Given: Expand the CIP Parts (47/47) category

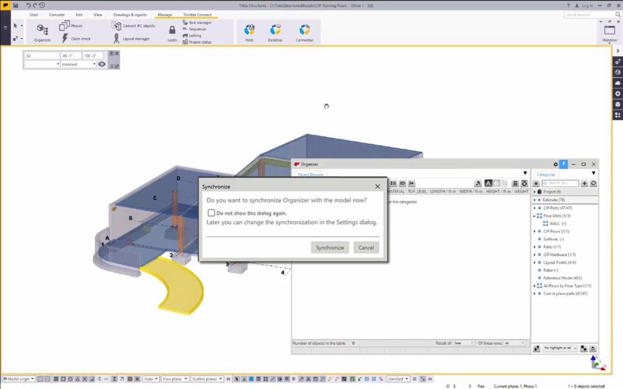Looking at the screenshot, I should [535, 208].
